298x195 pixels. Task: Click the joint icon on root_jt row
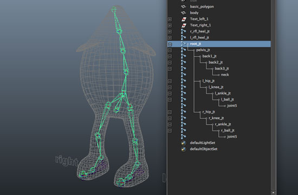[x=183, y=44]
